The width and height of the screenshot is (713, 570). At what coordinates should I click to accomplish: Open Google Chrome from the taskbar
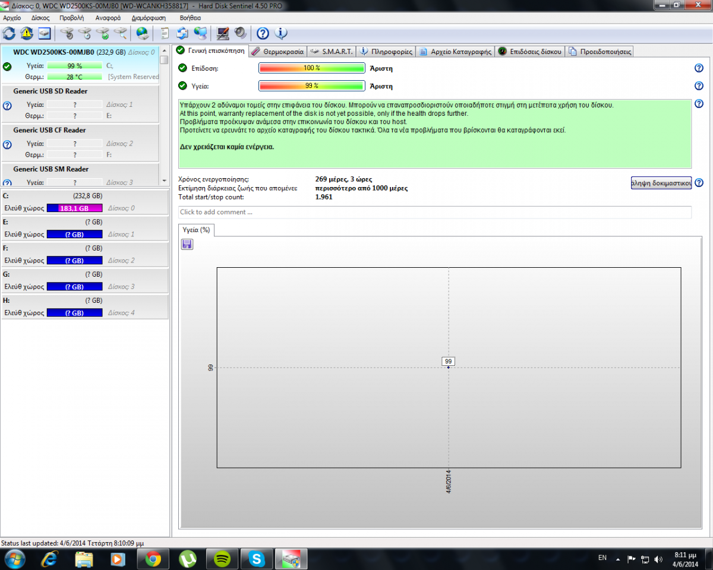(153, 559)
